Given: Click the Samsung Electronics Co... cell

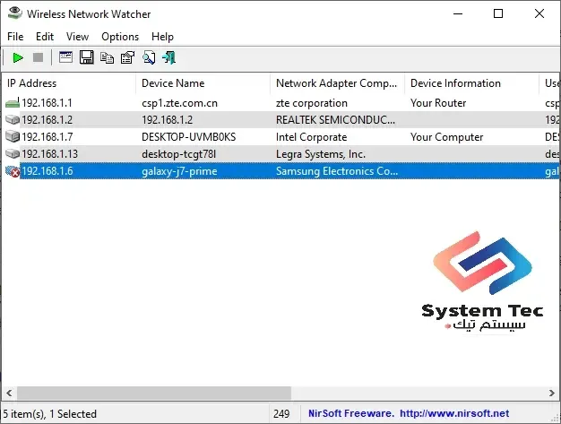Looking at the screenshot, I should point(337,171).
